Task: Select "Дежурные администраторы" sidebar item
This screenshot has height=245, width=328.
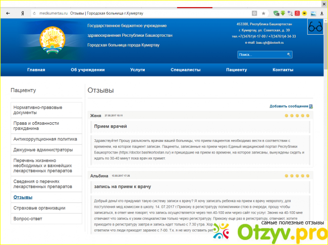Action: pos(43,150)
